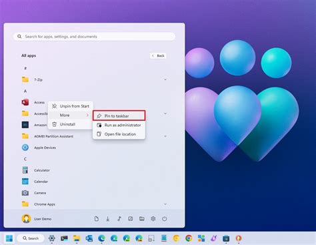Launch Terminal from the taskbar
Screen dimensions: 316x245
[x=64, y=238]
